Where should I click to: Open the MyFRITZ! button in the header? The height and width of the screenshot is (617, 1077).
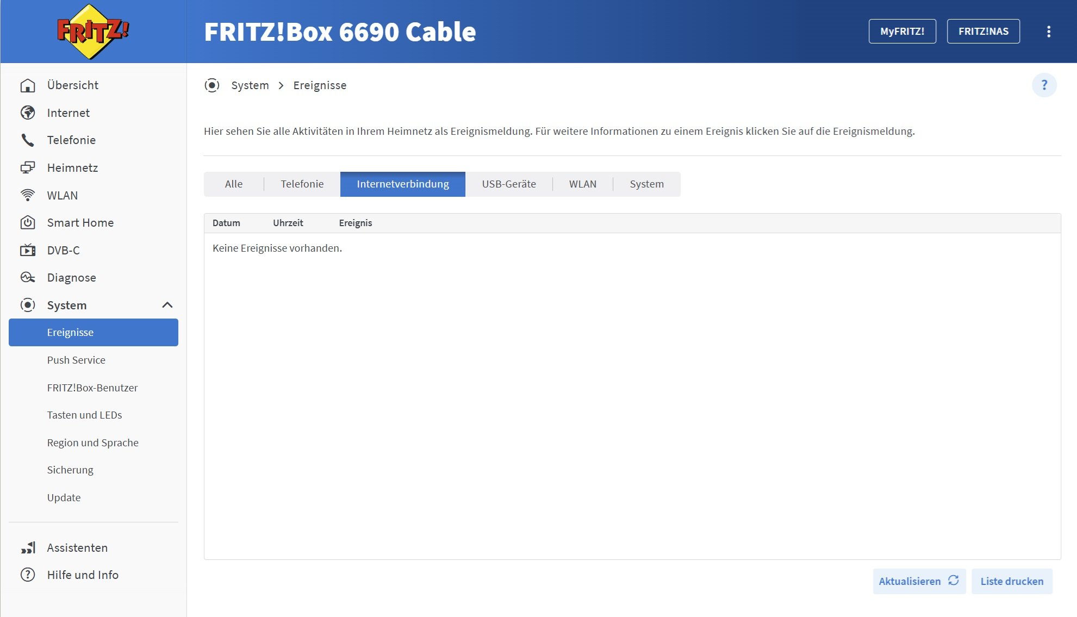(x=902, y=32)
